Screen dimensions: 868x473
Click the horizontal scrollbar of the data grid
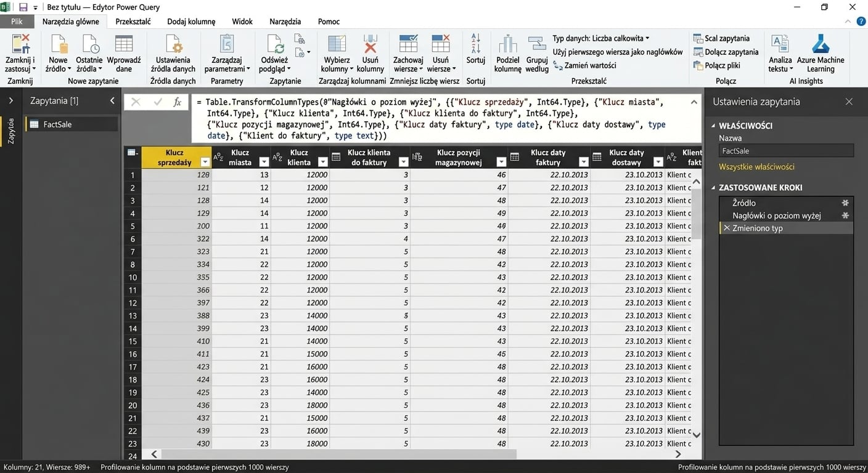point(339,454)
